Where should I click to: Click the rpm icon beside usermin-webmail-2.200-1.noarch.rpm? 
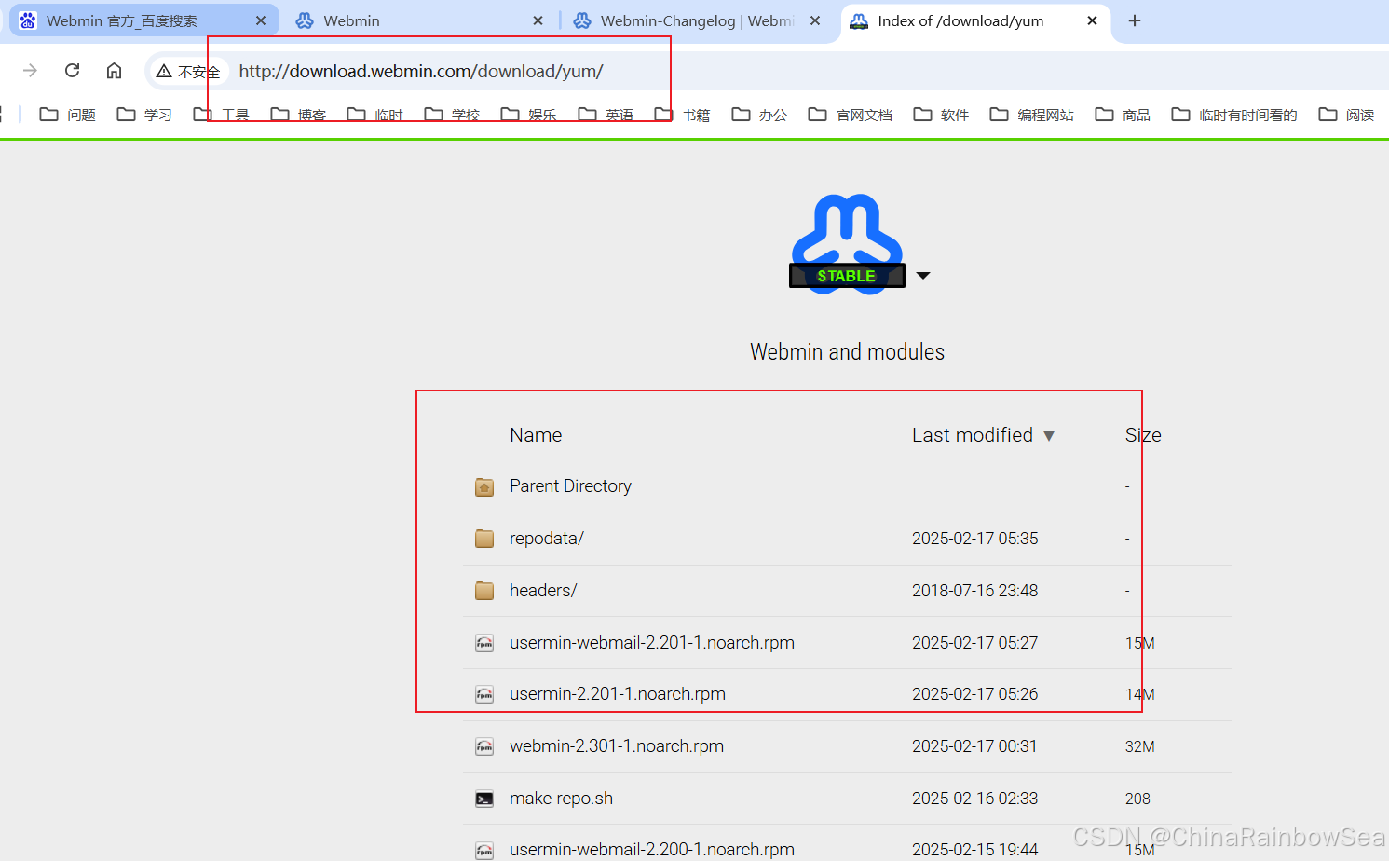pyautogui.click(x=483, y=849)
